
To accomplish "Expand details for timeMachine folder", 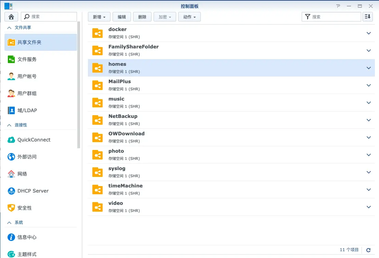I will pos(369,189).
